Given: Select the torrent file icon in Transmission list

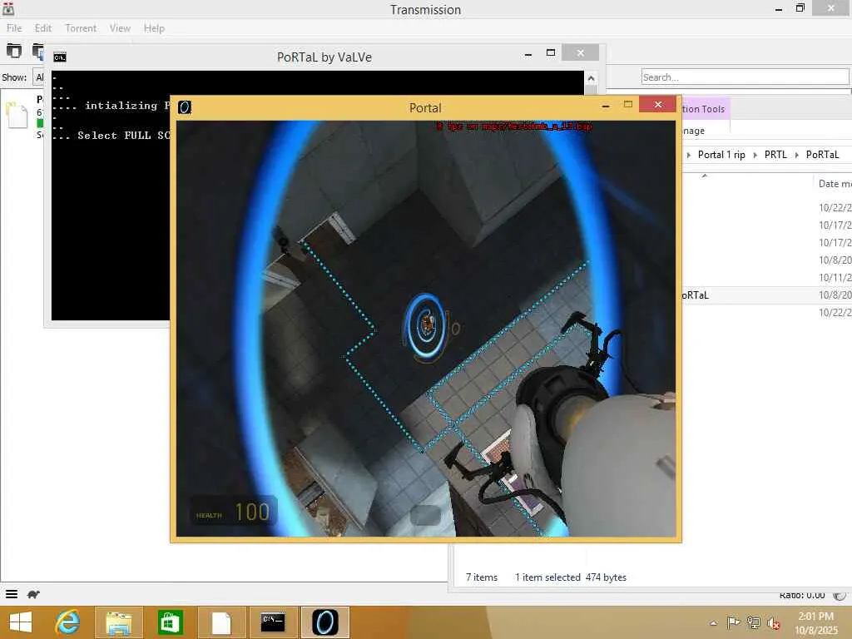Looking at the screenshot, I should point(17,115).
